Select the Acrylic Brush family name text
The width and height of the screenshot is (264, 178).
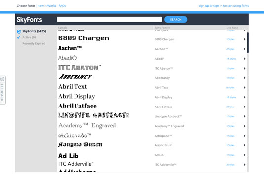click(x=163, y=145)
